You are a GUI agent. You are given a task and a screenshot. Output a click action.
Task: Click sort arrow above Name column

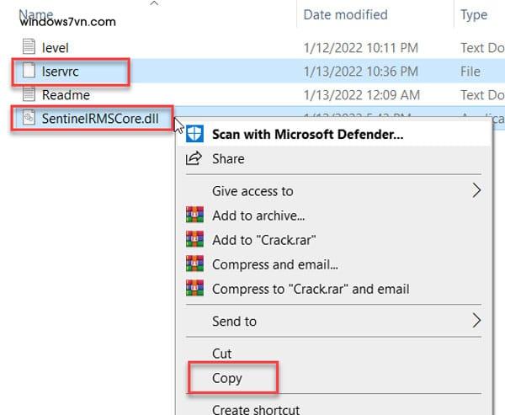click(x=153, y=4)
